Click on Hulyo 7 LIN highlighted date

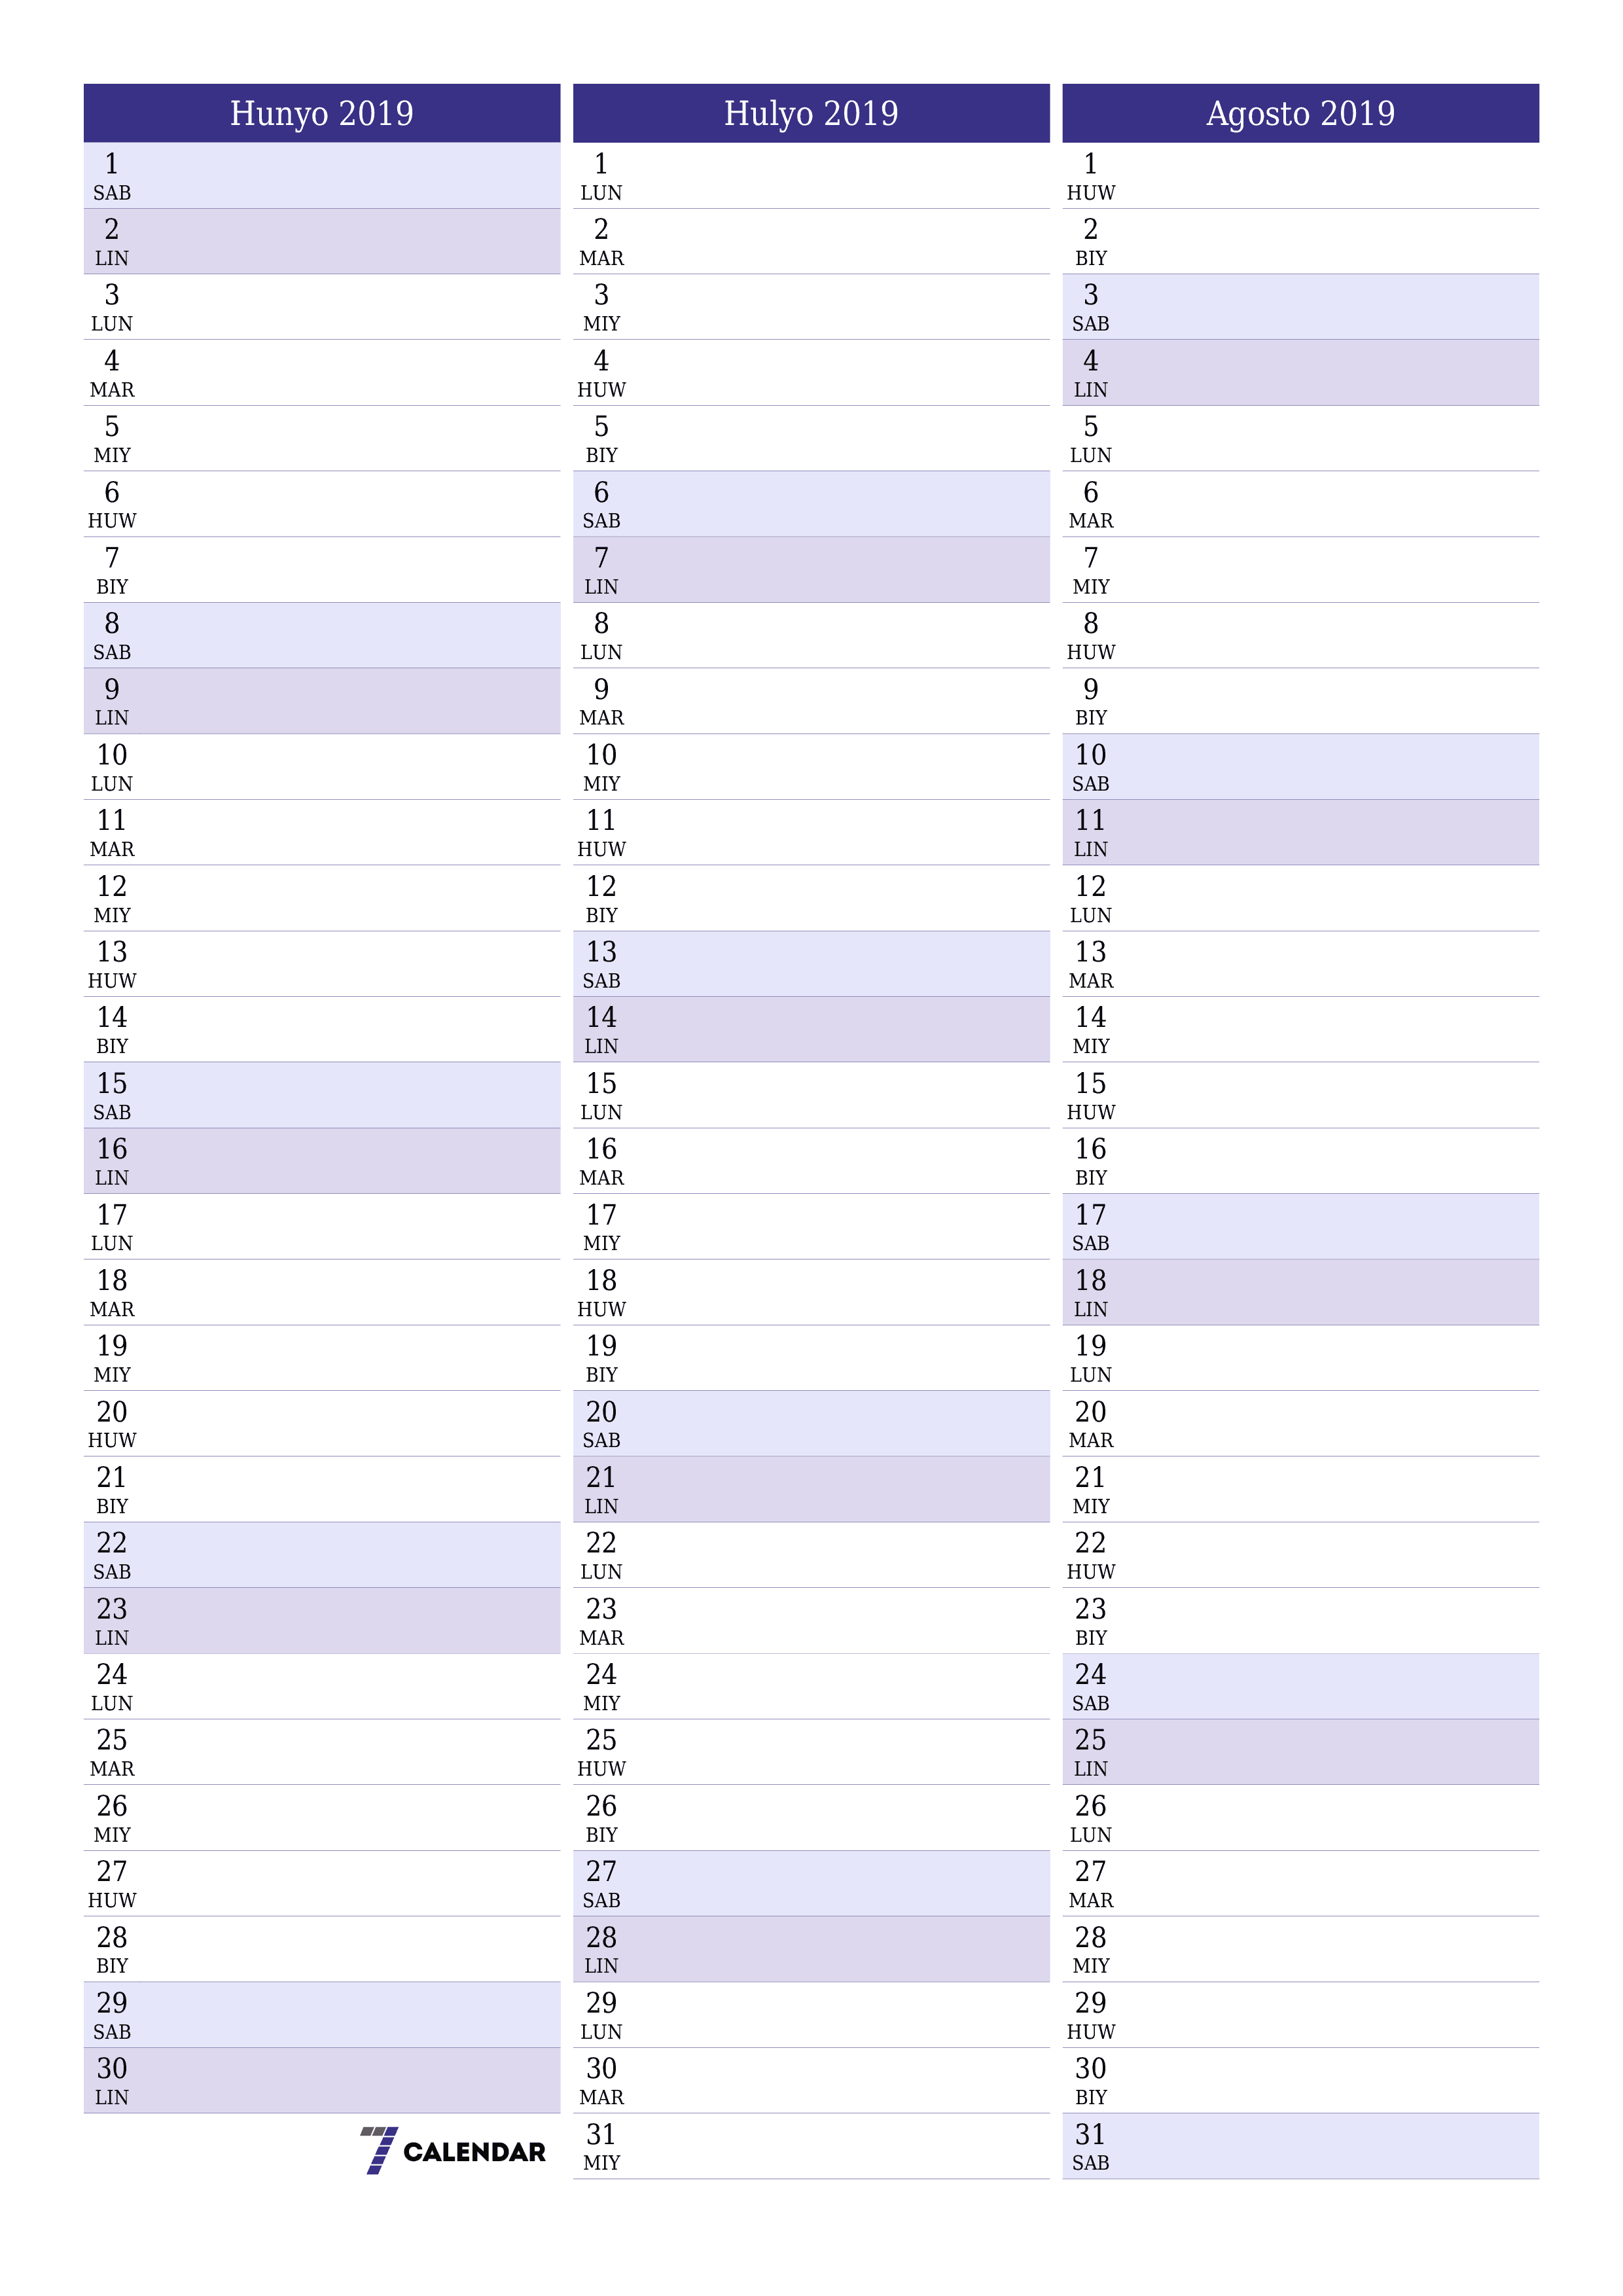point(811,562)
